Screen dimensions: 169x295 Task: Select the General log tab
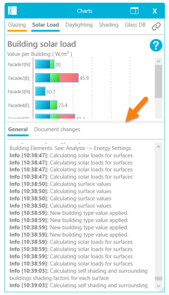pyautogui.click(x=18, y=129)
